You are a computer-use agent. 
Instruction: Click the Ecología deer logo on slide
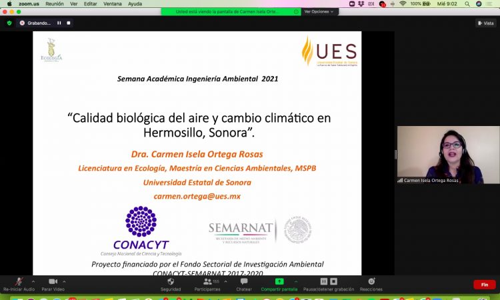pyautogui.click(x=51, y=50)
